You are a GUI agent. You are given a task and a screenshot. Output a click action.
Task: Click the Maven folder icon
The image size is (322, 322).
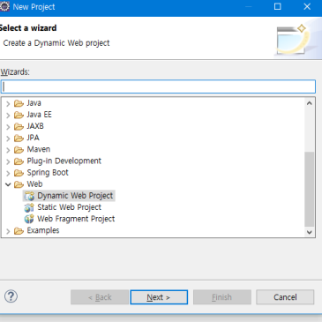point(19,150)
